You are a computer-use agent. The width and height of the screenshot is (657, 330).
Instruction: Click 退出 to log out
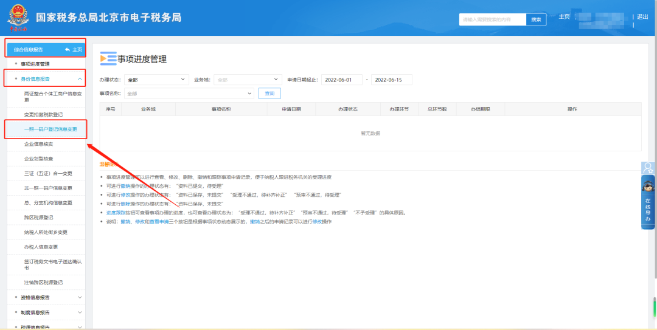642,16
